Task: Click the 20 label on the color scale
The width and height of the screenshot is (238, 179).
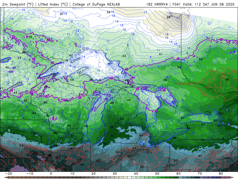Action: click(93, 174)
